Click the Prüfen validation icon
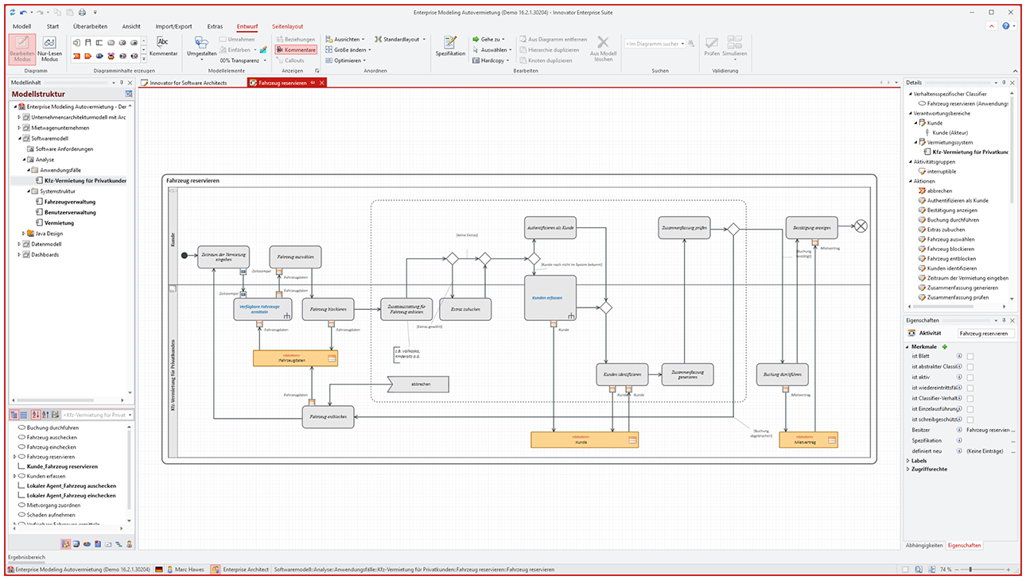This screenshot has width=1026, height=580. (710, 46)
